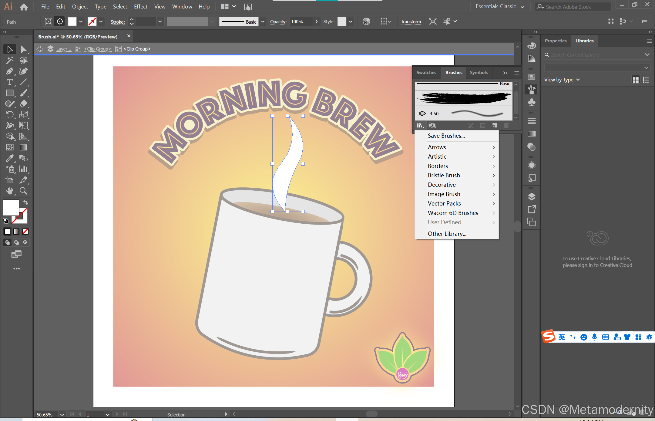Select the Eyedropper tool
Screen dimensions: 655x421
point(9,158)
